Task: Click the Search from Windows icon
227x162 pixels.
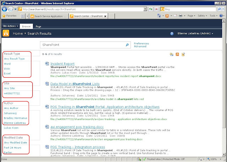Action: (183, 54)
